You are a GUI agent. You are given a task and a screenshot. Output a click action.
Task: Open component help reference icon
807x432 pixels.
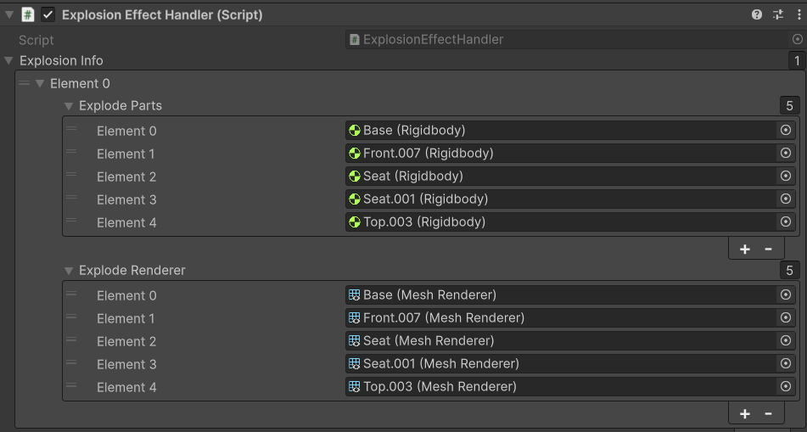click(x=757, y=14)
